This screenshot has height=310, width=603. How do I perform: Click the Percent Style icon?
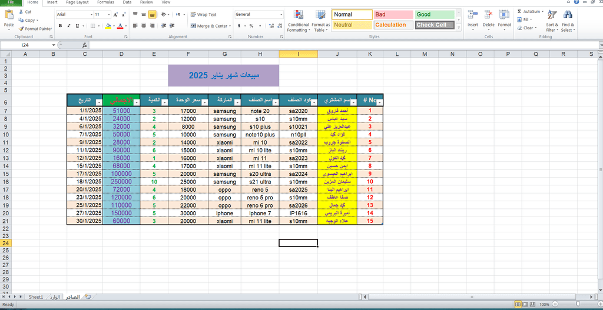(x=251, y=26)
